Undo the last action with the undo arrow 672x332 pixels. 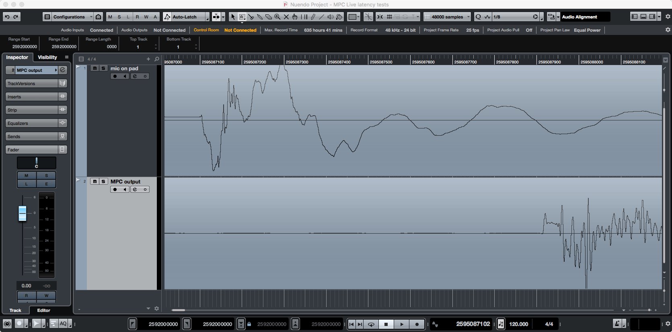(x=7, y=17)
